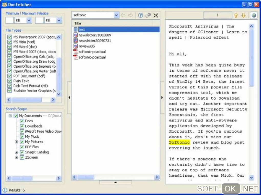Uncheck MS Visio (vsd) file type
This screenshot has width=261, height=195.
[10, 42]
